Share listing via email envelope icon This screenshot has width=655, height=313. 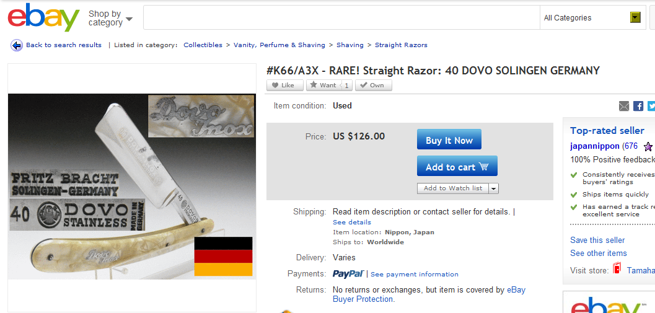click(x=623, y=106)
